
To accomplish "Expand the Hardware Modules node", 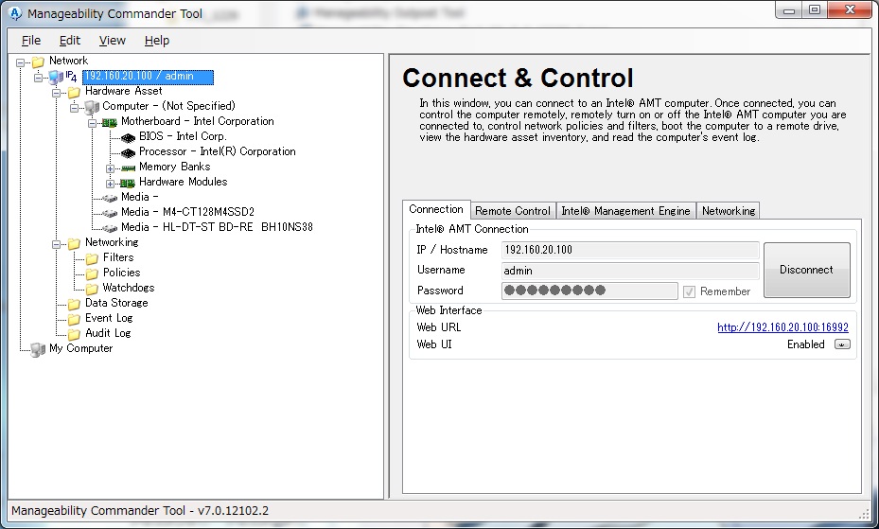I will tap(110, 184).
